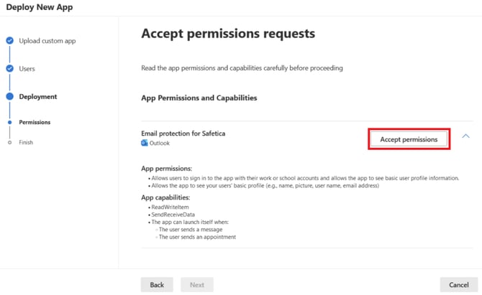Select the Users step label
482x295 pixels.
[x=27, y=69]
